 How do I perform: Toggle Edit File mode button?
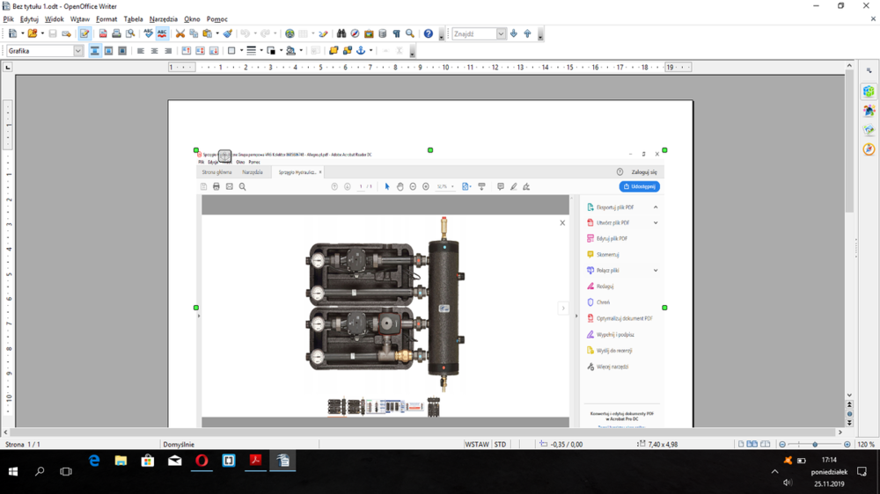click(84, 33)
